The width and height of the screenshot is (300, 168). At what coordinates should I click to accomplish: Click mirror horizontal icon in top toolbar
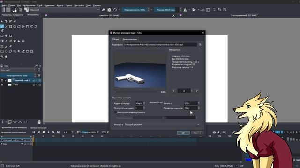tap(185, 10)
